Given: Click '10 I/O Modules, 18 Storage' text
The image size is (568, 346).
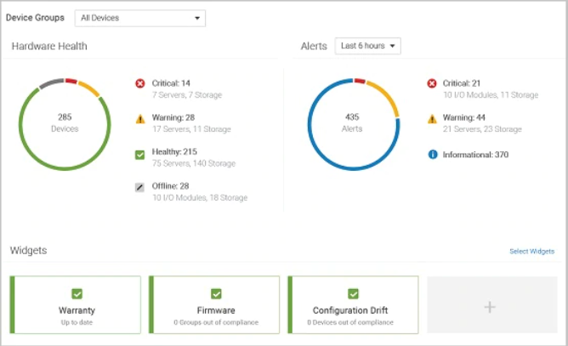Looking at the screenshot, I should pyautogui.click(x=200, y=197).
